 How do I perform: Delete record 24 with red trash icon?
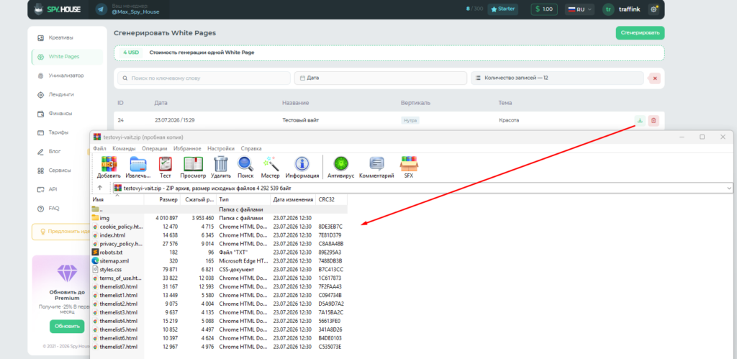pyautogui.click(x=653, y=121)
